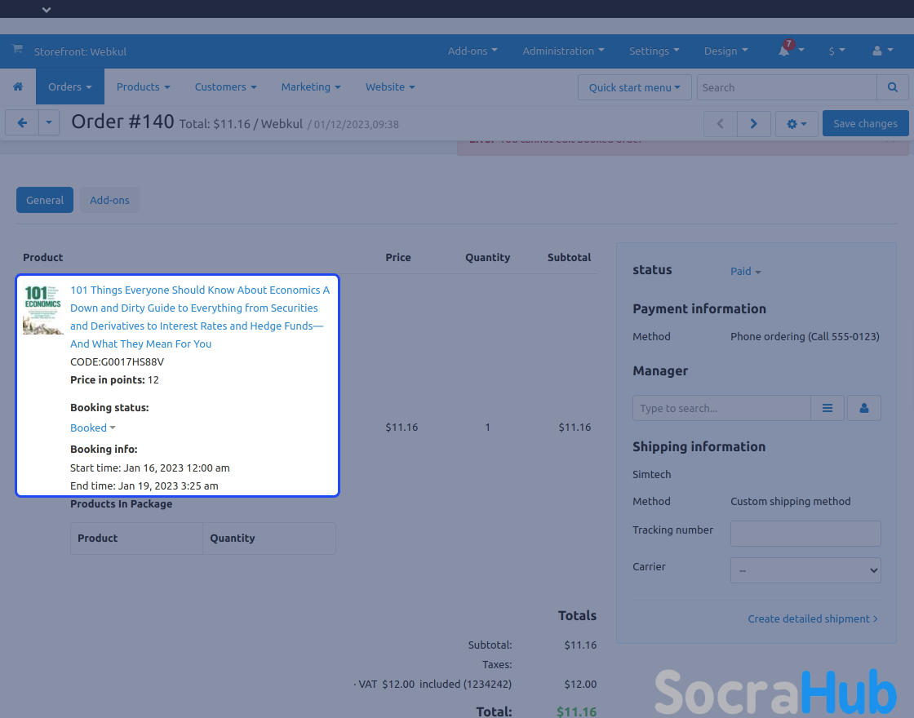Click the manager list icon button

tap(827, 408)
